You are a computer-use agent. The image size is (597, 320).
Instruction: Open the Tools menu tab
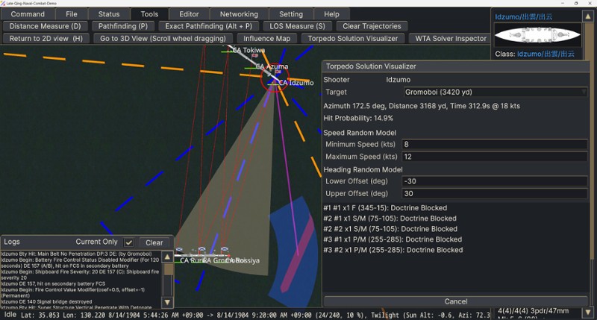[149, 14]
